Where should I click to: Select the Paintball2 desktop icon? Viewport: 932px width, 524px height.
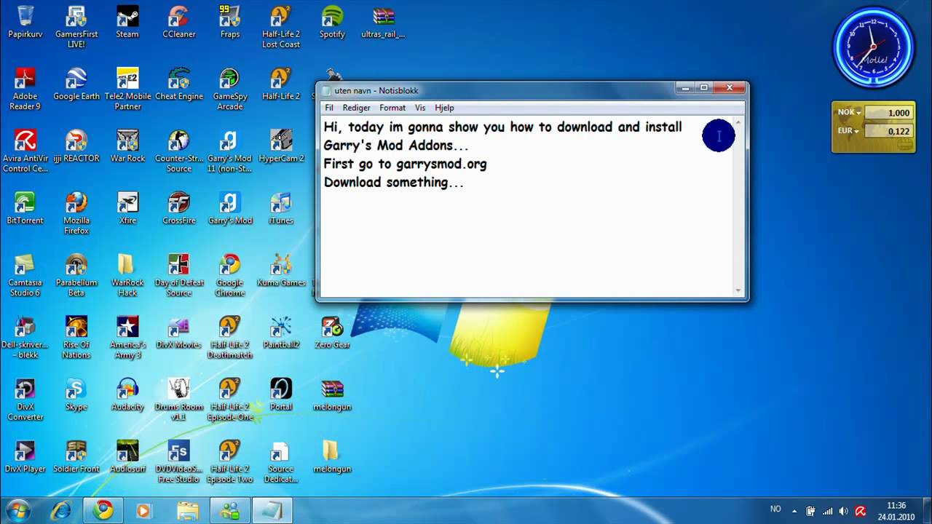281,333
